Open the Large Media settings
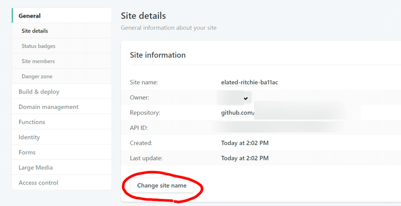 36,167
